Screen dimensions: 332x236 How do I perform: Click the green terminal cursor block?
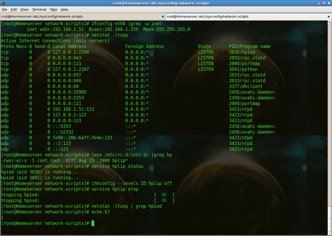pos(93,223)
